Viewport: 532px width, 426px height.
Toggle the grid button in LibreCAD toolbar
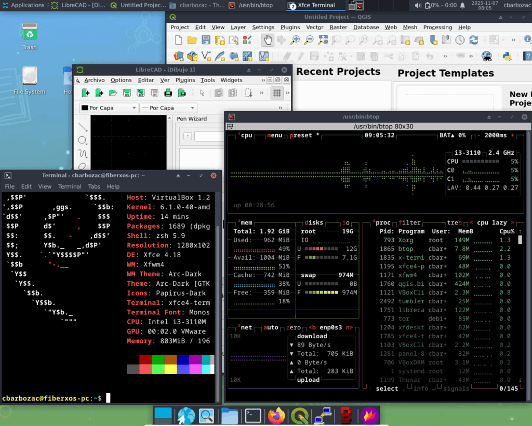277,93
